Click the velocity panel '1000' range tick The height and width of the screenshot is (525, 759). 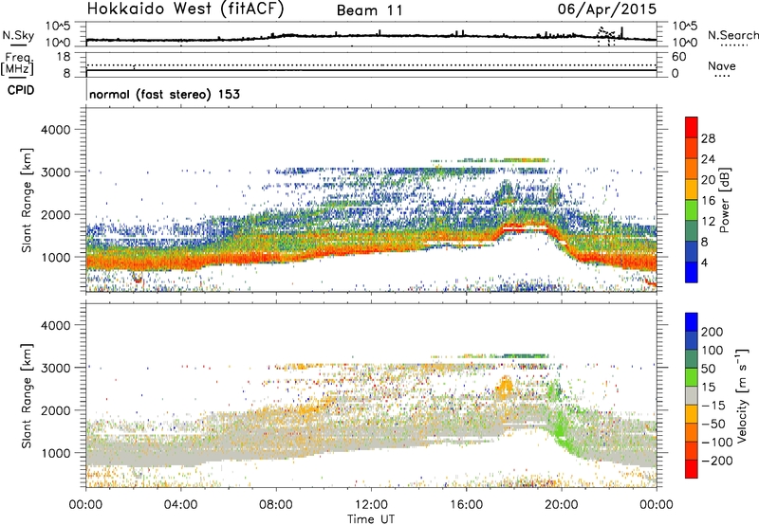coord(56,453)
